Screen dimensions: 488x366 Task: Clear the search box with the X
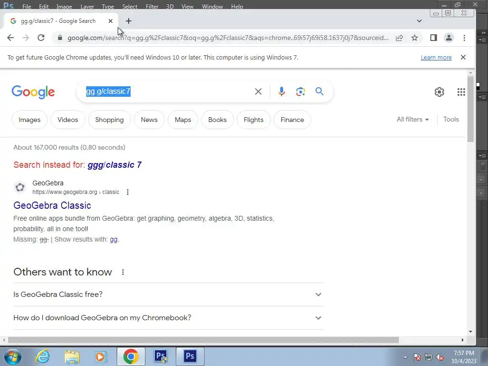(x=258, y=91)
